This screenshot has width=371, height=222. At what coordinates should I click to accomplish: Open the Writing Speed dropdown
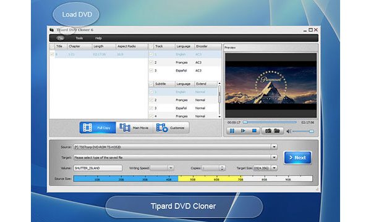click(171, 168)
